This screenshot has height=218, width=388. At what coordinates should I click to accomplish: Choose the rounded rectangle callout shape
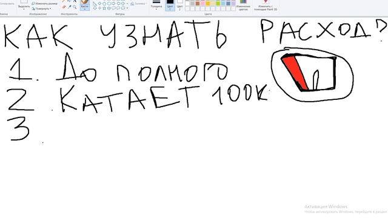coord(113,8)
